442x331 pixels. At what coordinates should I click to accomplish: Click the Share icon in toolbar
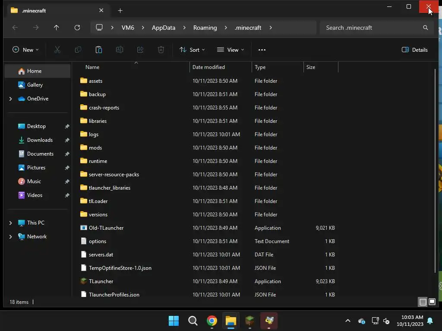pyautogui.click(x=140, y=50)
